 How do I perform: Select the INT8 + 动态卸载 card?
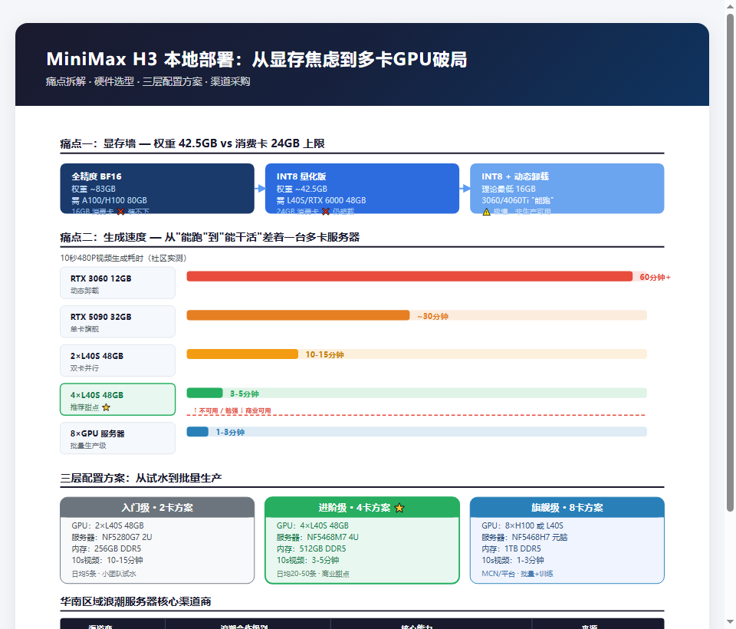pos(567,189)
